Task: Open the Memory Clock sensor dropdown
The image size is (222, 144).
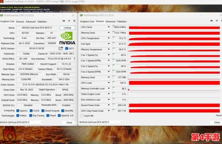Action: pos(109,33)
